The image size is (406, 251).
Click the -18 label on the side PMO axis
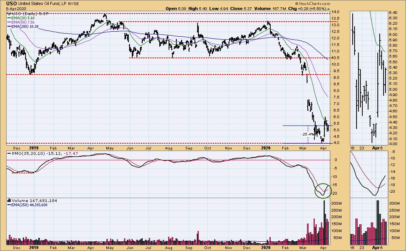(x=392, y=185)
